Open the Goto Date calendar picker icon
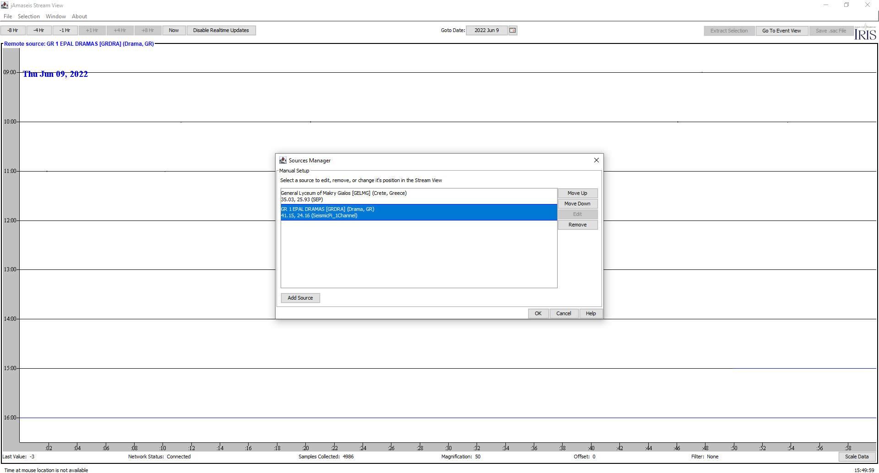 point(513,31)
